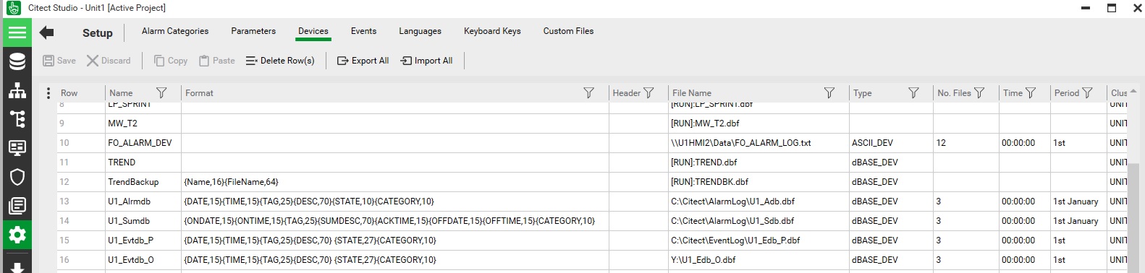
Task: Copy the selected rows
Action: pyautogui.click(x=171, y=61)
